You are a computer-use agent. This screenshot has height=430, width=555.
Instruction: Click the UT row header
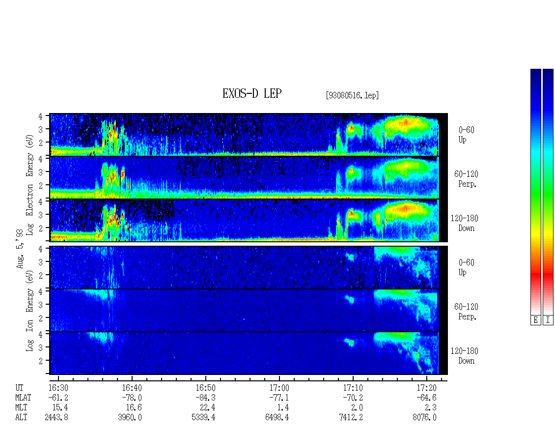point(19,388)
